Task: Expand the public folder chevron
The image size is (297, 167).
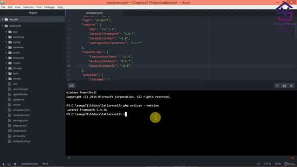Action: [x=6, y=52]
